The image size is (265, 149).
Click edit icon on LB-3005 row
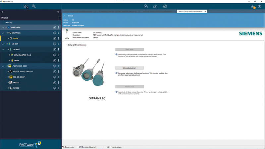click(54, 49)
